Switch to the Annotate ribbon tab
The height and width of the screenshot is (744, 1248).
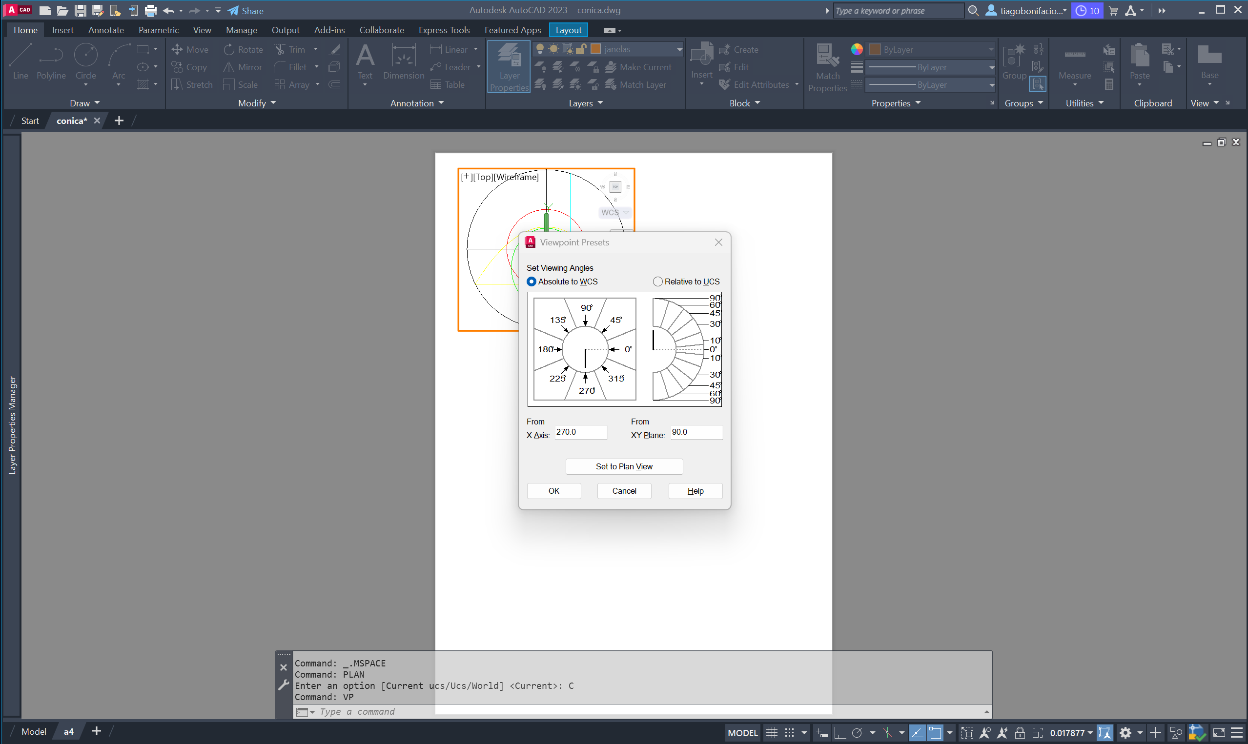[106, 30]
